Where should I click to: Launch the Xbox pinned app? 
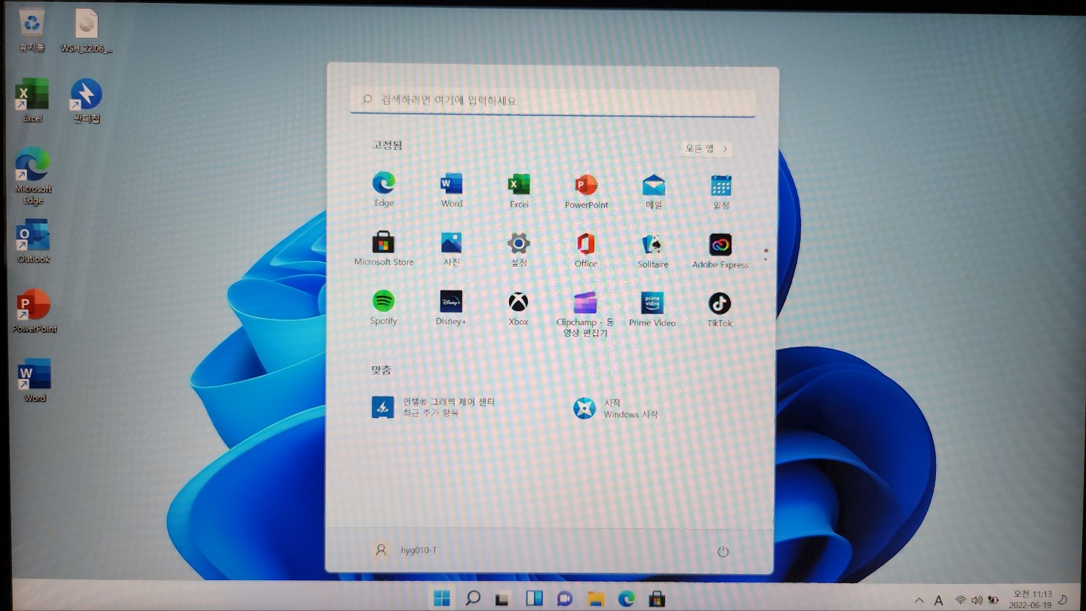point(518,309)
